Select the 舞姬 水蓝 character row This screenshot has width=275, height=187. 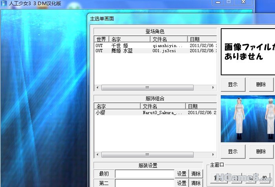coord(122,51)
